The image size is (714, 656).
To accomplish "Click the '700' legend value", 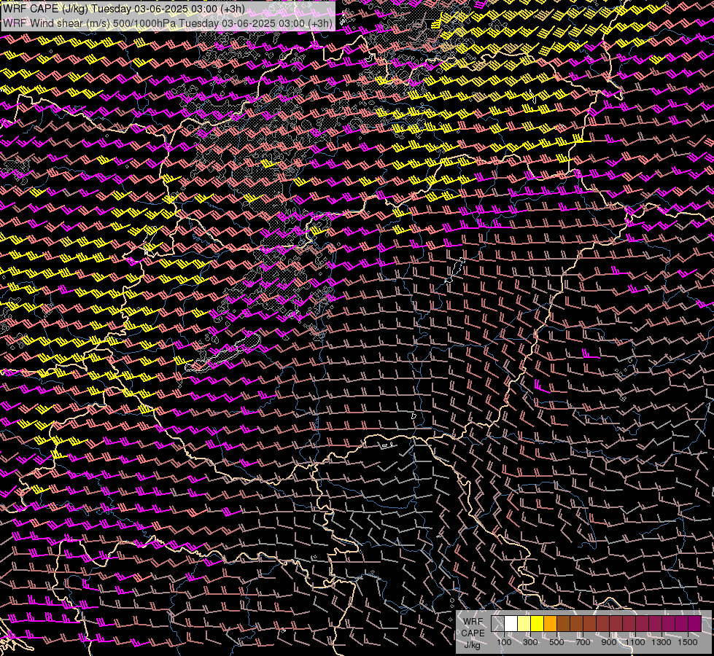I will [583, 642].
